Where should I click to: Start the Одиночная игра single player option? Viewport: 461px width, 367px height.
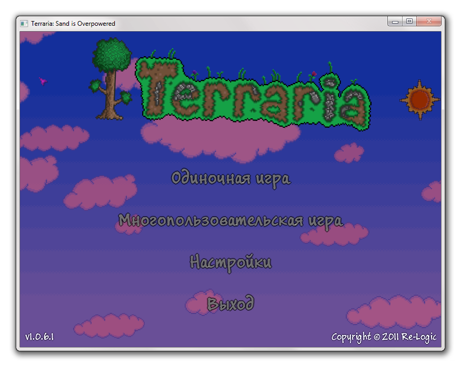231,178
